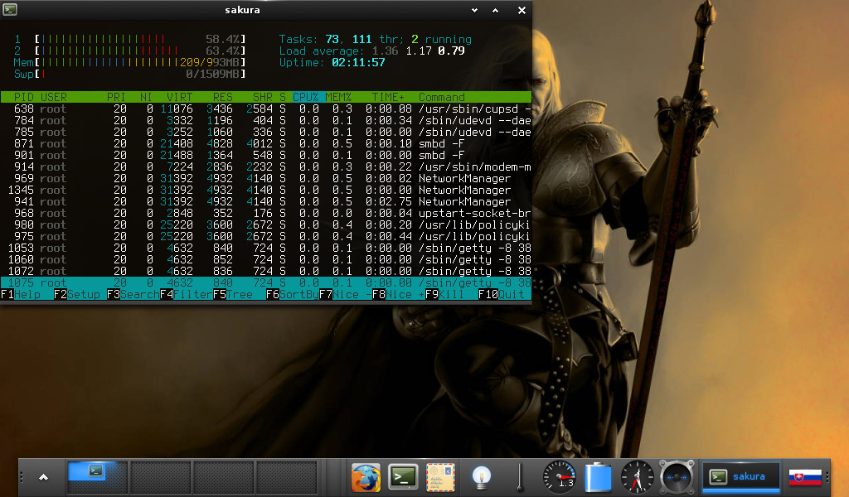Select the getty process with PID 1060
849x497 pixels.
[x=266, y=259]
